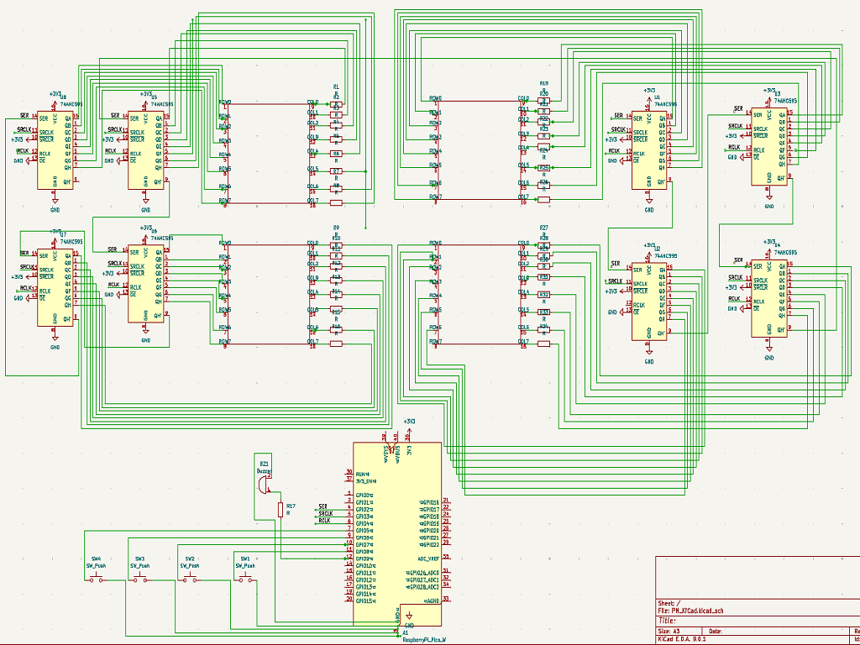Click the ADC_VREF pin label
This screenshot has width=860, height=645.
click(x=428, y=558)
